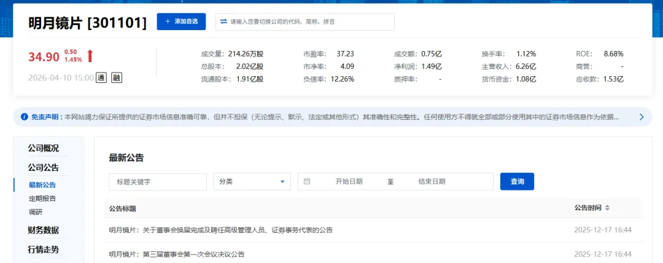
Task: Expand the disclaimer with right chevron
Action: [x=642, y=117]
